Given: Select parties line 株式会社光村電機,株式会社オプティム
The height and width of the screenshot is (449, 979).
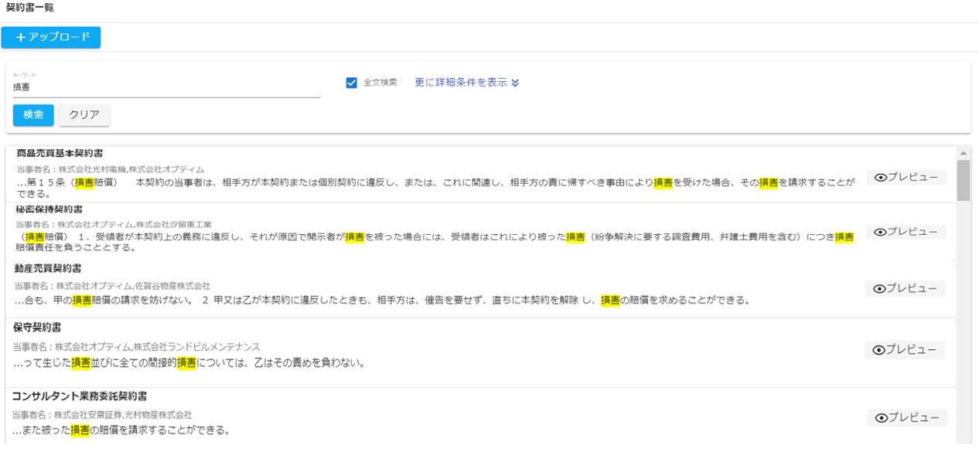Looking at the screenshot, I should click(x=110, y=169).
